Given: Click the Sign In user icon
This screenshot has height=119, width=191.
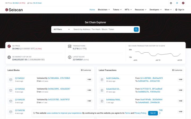Looking at the screenshot, I should point(176,10).
